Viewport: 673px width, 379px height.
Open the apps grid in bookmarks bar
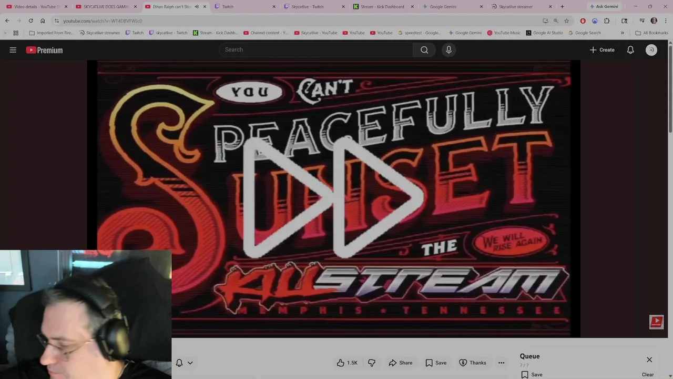(x=16, y=33)
